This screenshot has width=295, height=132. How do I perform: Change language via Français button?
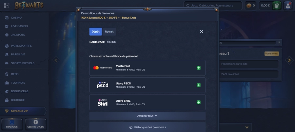[x=12, y=125]
